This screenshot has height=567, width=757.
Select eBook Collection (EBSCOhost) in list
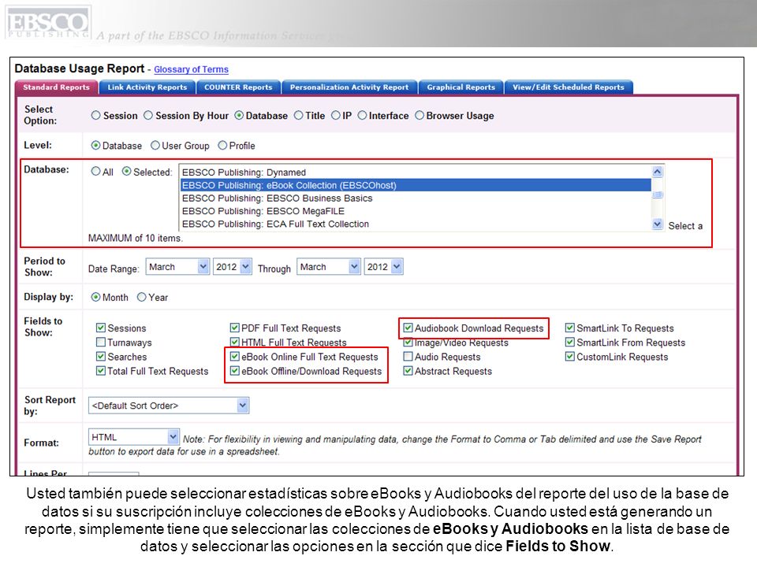click(x=416, y=186)
